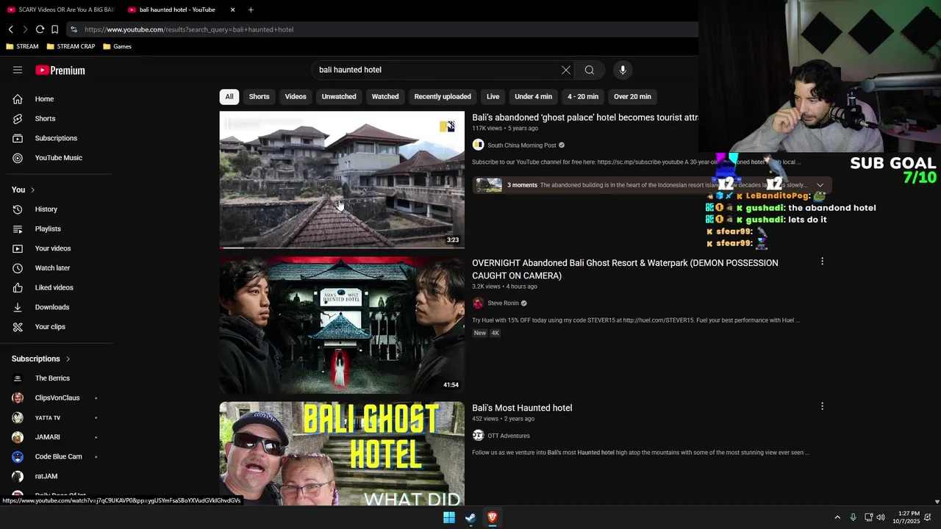Filter results by Live
The width and height of the screenshot is (941, 529).
[x=493, y=96]
